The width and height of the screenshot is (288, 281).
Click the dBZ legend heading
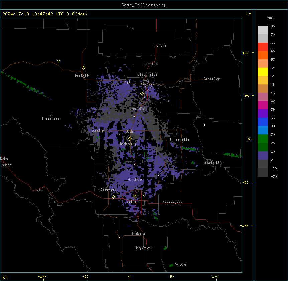tap(271, 18)
